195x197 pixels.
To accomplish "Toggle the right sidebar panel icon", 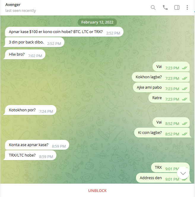I will 177,7.
